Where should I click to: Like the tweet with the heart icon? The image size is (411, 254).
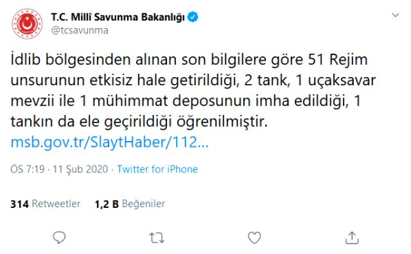pos(254,237)
